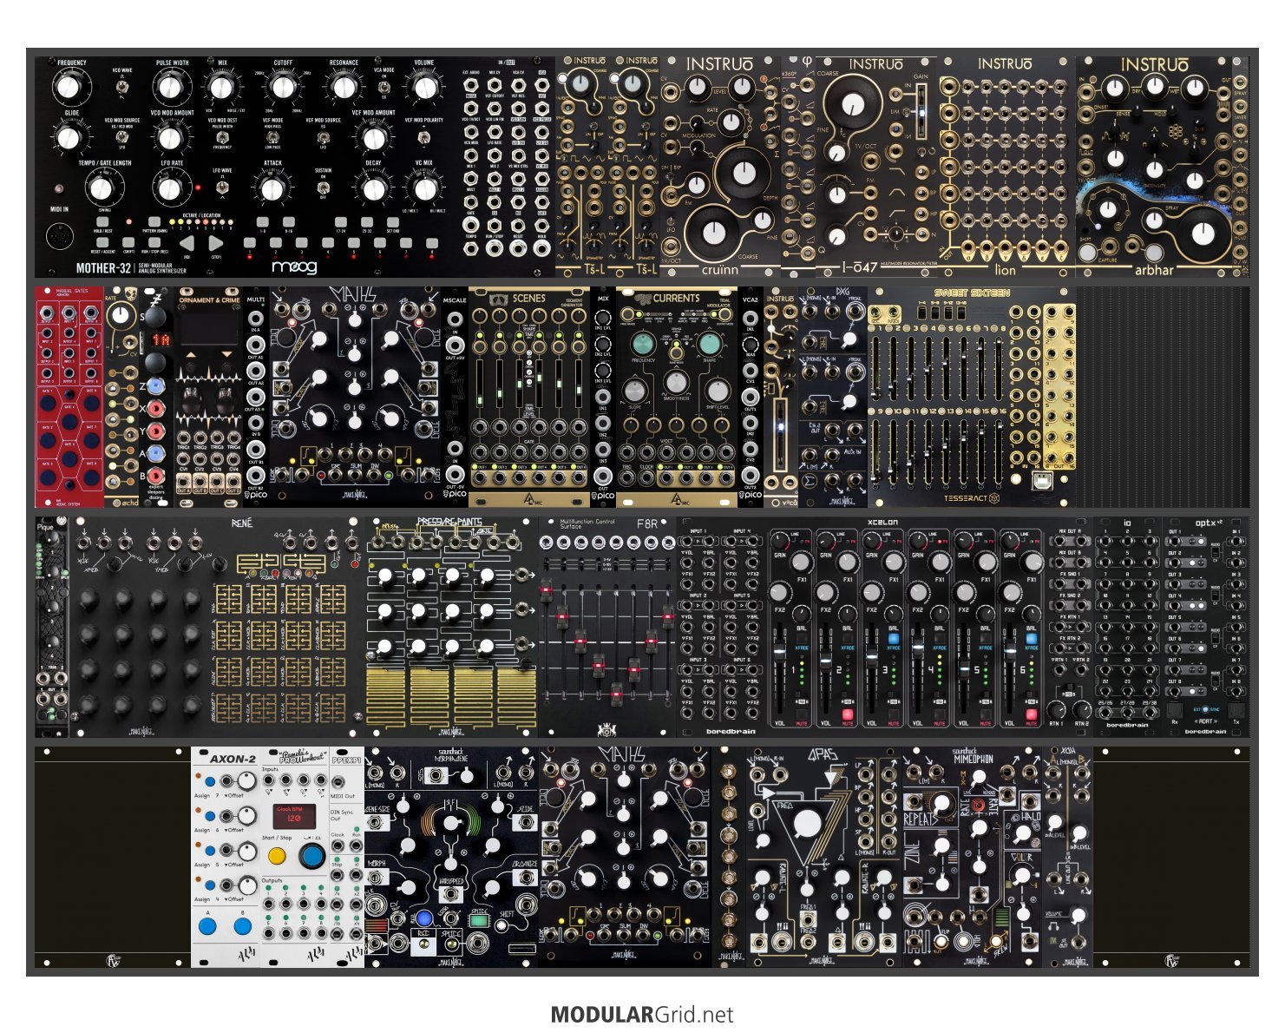Click the arbhar module label

[1154, 269]
